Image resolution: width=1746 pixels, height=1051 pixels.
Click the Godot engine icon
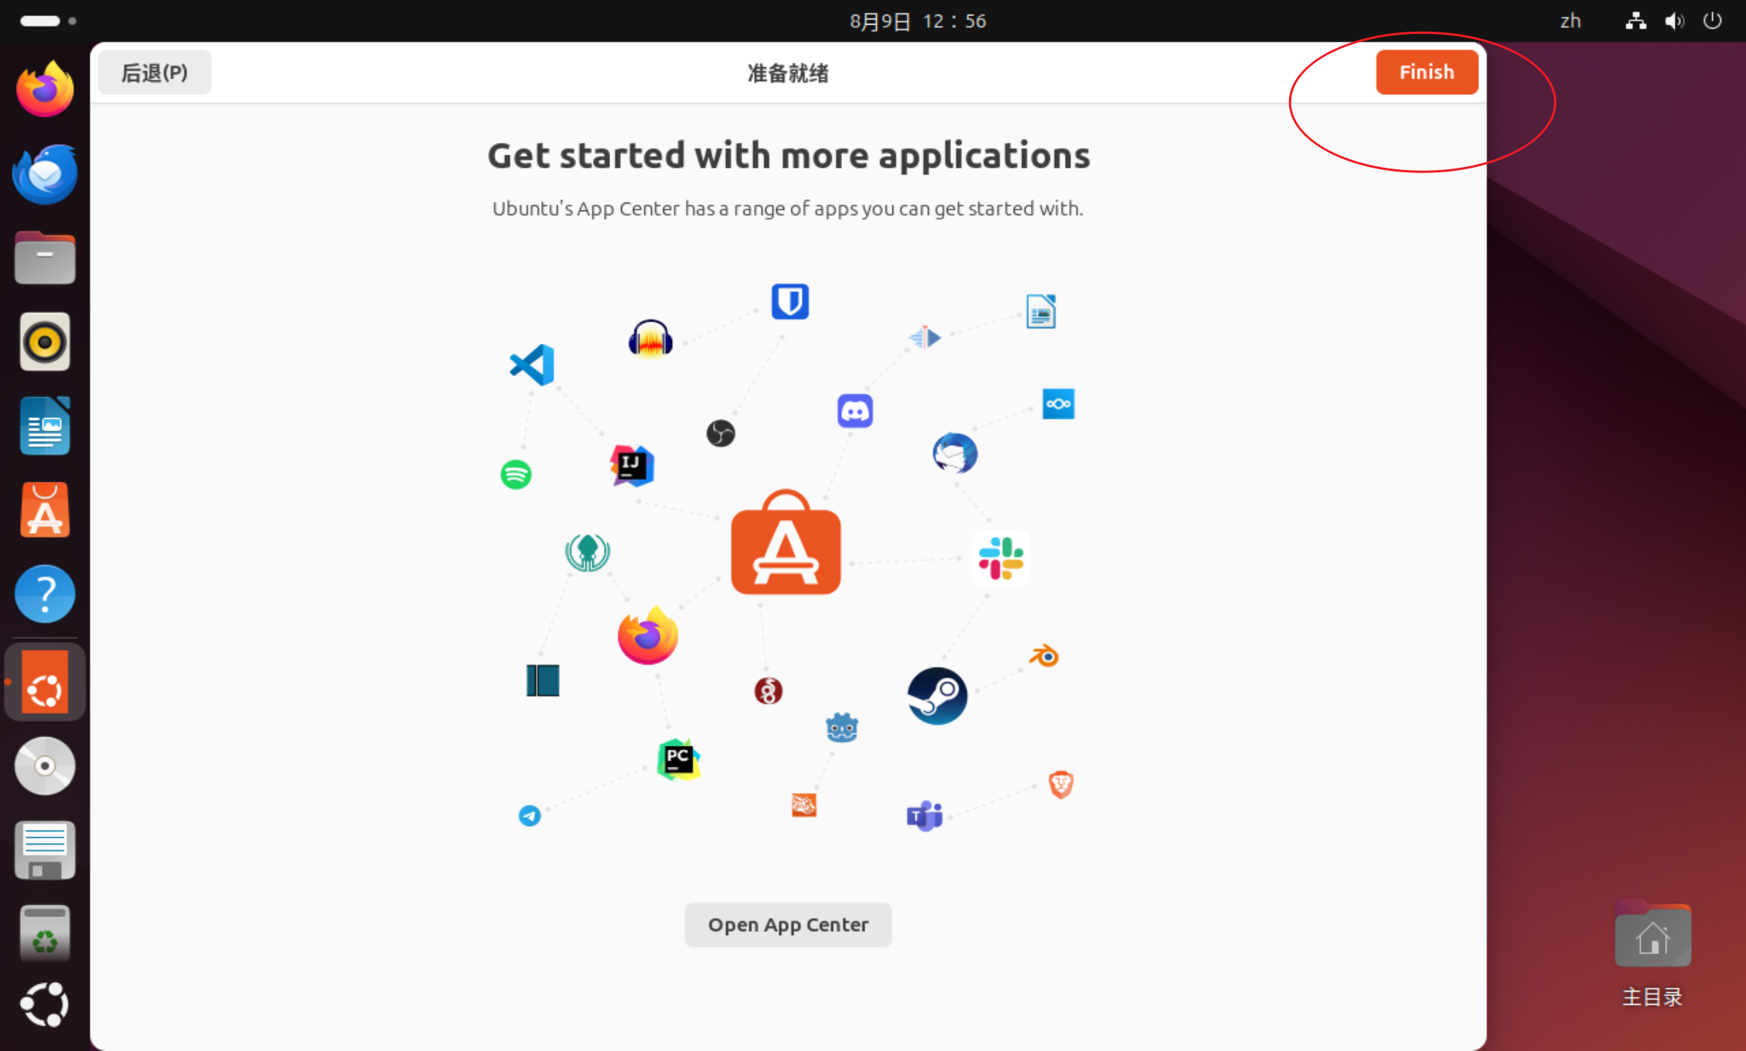point(841,727)
